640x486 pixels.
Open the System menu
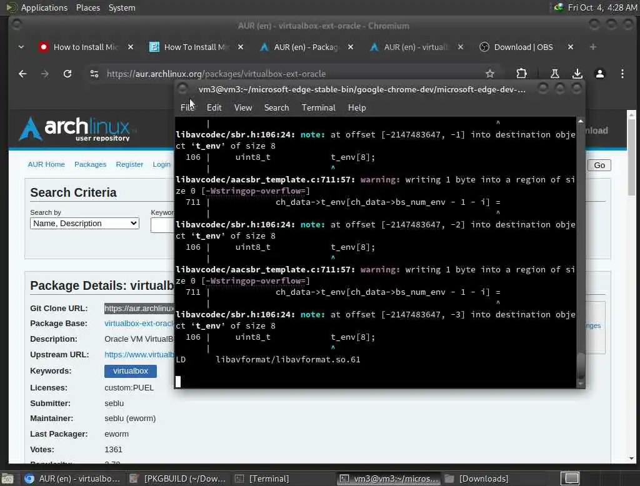coord(122,7)
